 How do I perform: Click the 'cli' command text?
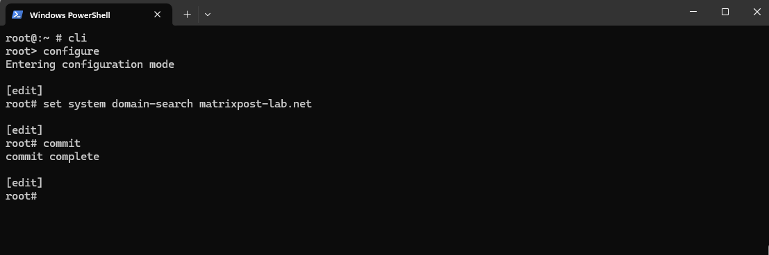[x=77, y=38]
